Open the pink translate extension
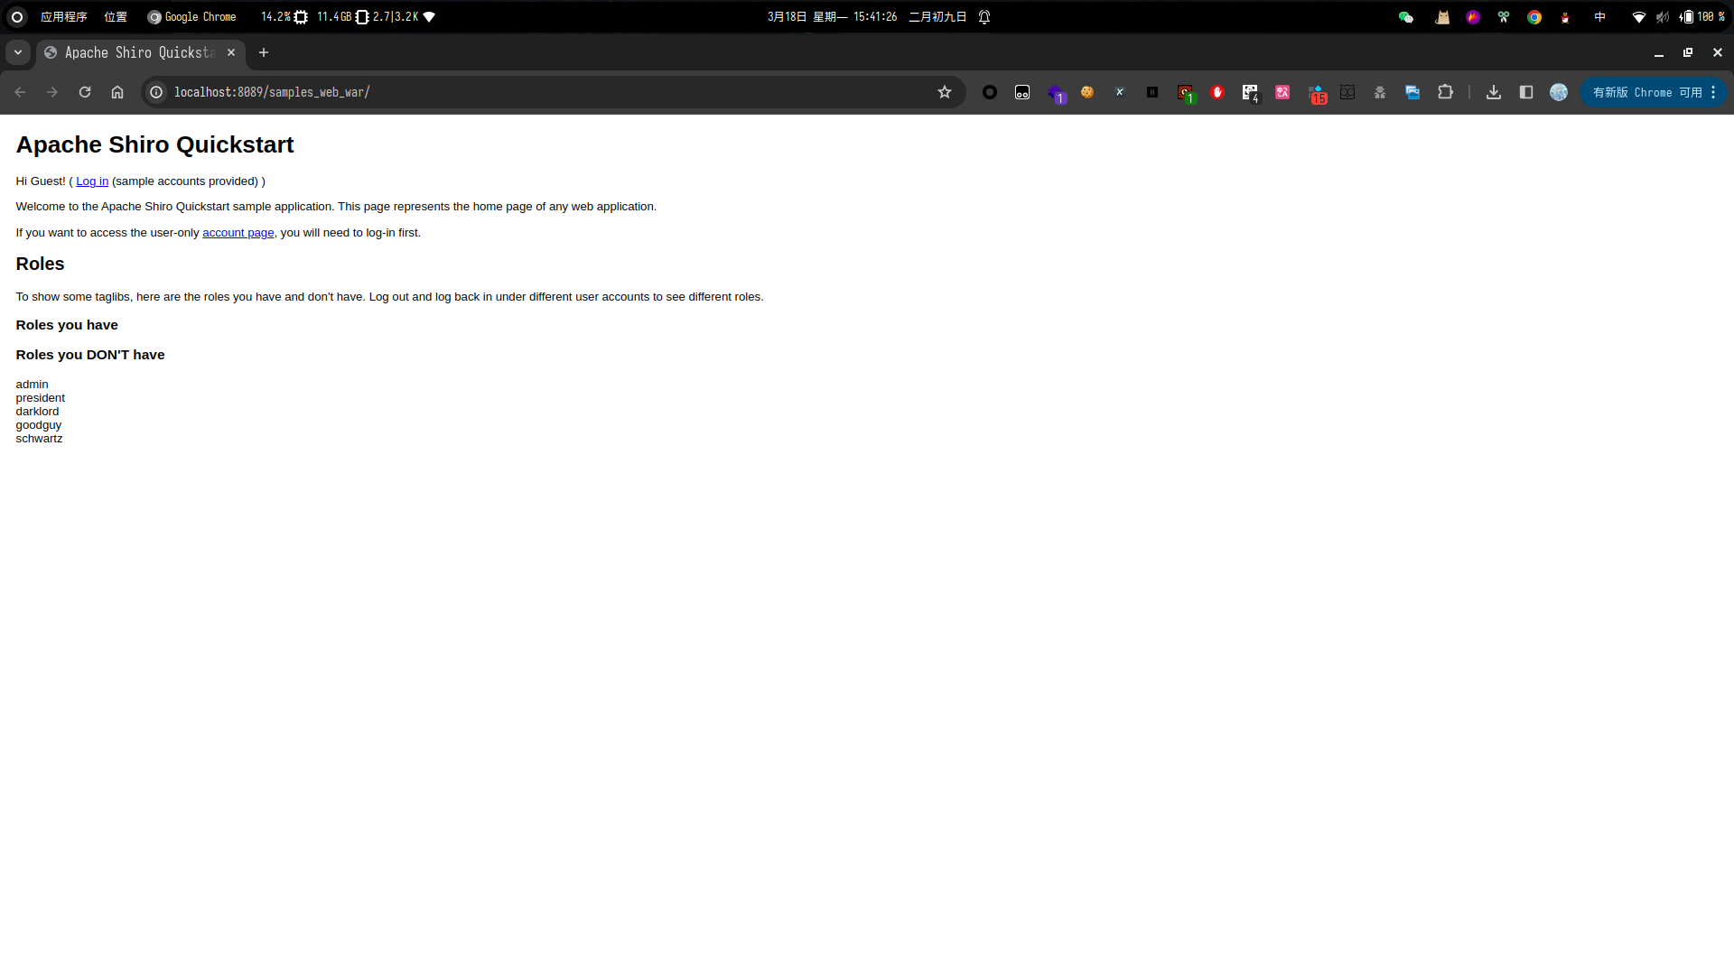This screenshot has width=1734, height=975. [x=1282, y=92]
